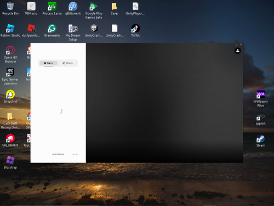Open the Saves folder icon
This screenshot has width=274, height=206.
(115, 9)
